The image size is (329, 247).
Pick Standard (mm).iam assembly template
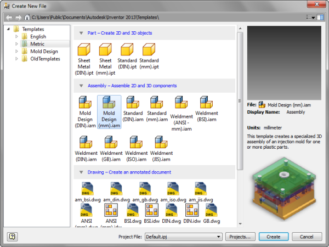click(x=157, y=109)
